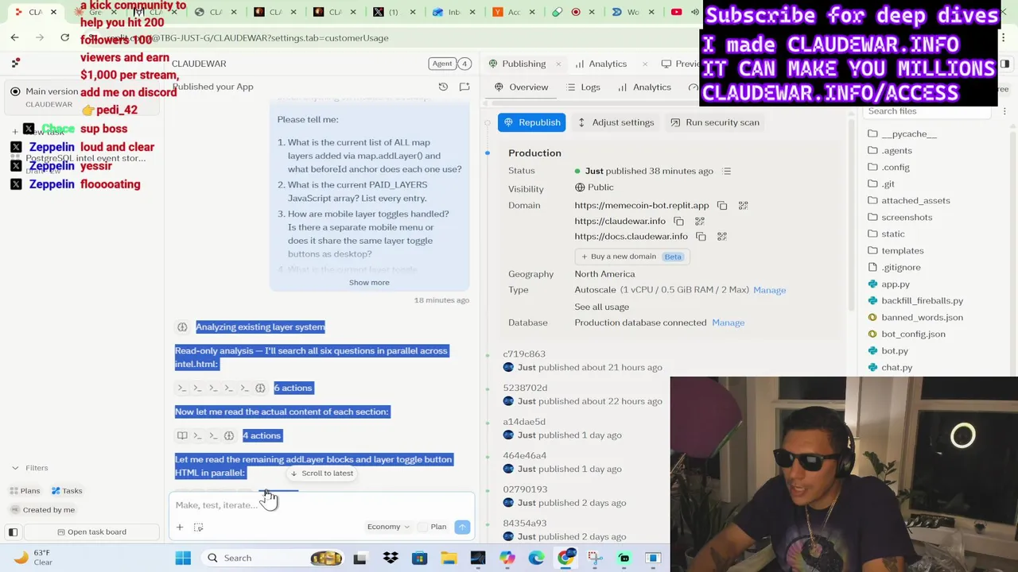Show more of the truncated message

point(369,283)
